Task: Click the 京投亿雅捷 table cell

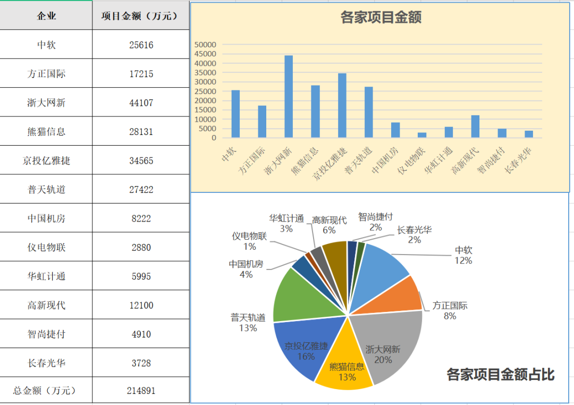Action: tap(46, 160)
